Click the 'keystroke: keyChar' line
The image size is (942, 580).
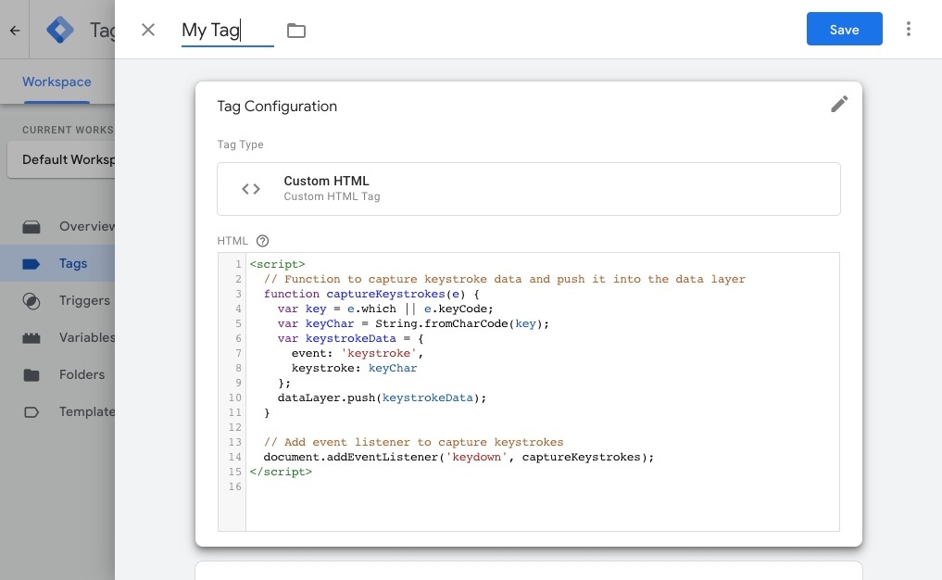click(x=354, y=368)
